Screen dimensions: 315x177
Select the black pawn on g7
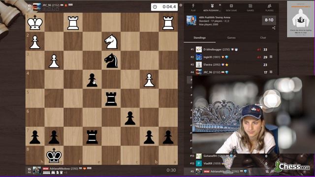pos(54,137)
